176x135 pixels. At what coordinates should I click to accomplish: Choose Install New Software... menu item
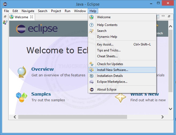(122, 70)
